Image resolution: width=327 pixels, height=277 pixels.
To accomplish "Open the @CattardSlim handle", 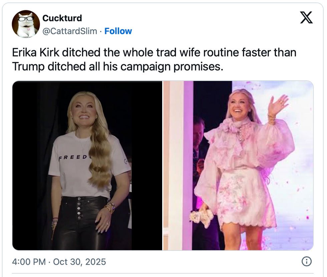I will pos(70,31).
